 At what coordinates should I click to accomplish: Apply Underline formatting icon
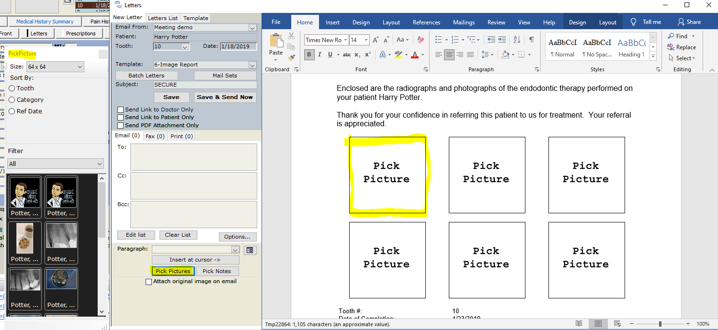pos(330,55)
